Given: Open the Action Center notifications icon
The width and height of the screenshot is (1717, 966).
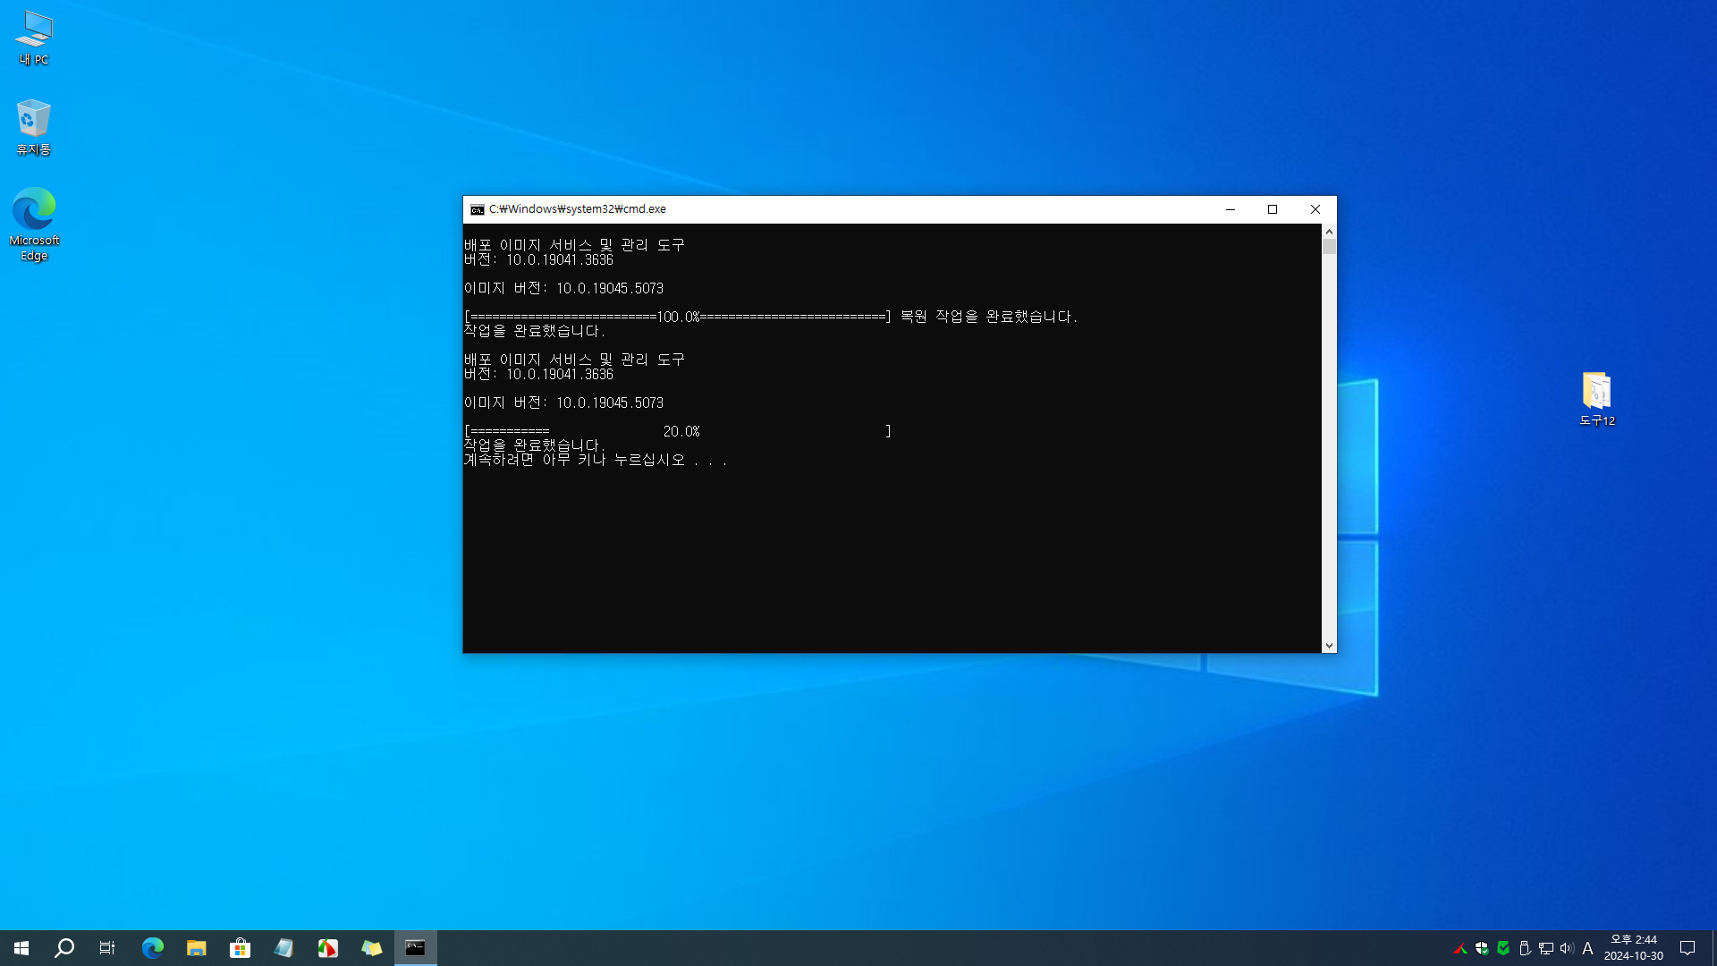Looking at the screenshot, I should [1687, 948].
